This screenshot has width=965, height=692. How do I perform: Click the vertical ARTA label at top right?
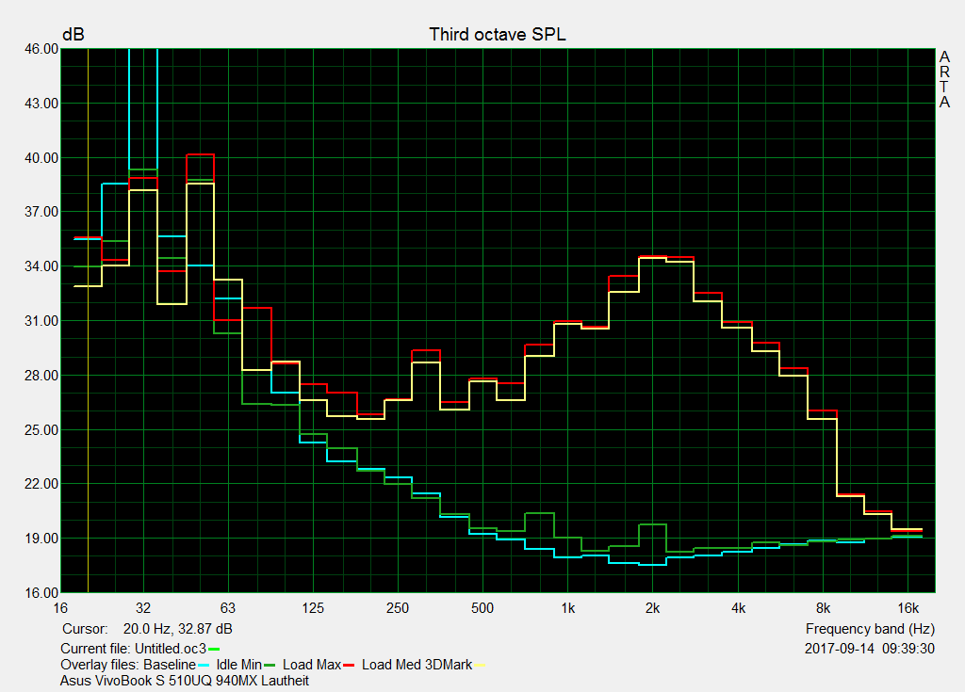point(944,79)
